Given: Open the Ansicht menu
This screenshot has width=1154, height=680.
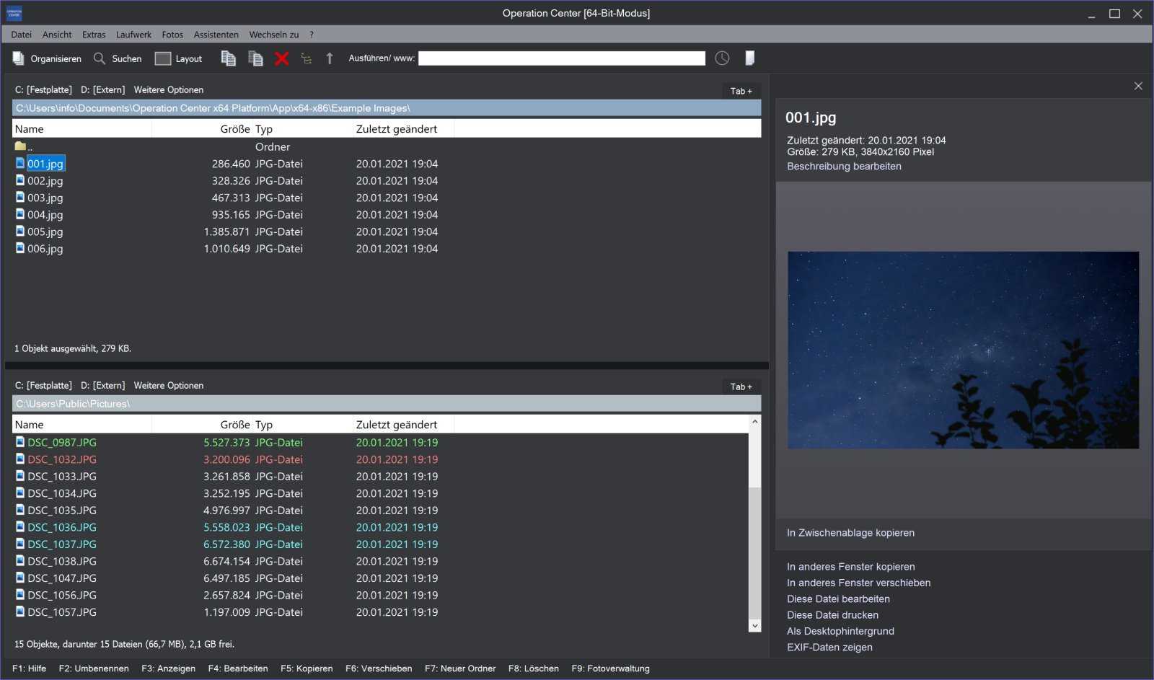Looking at the screenshot, I should pos(57,35).
